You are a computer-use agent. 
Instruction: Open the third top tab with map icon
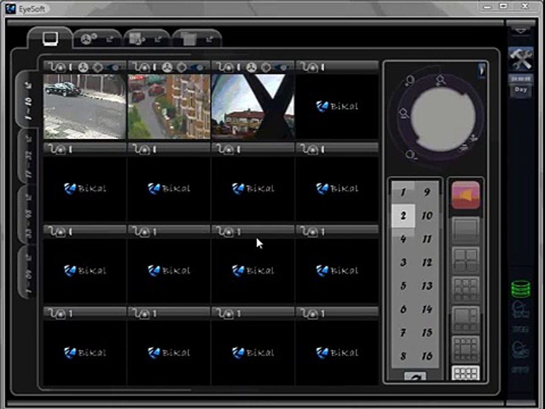coord(137,39)
